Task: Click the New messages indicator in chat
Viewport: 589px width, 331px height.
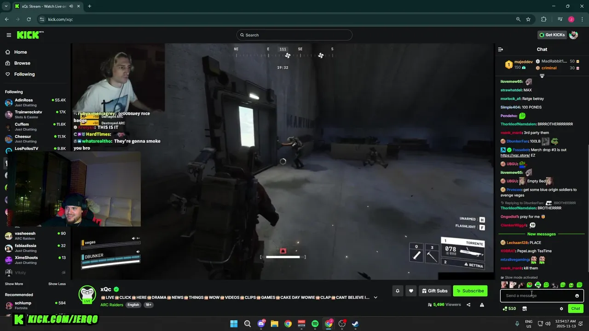Action: pos(542,234)
